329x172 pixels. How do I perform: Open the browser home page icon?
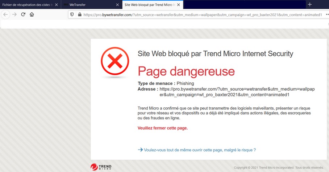pyautogui.click(x=32, y=14)
